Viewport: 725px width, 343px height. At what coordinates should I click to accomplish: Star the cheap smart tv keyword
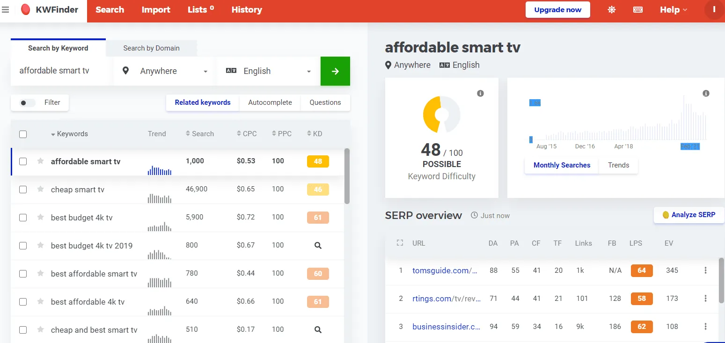41,190
